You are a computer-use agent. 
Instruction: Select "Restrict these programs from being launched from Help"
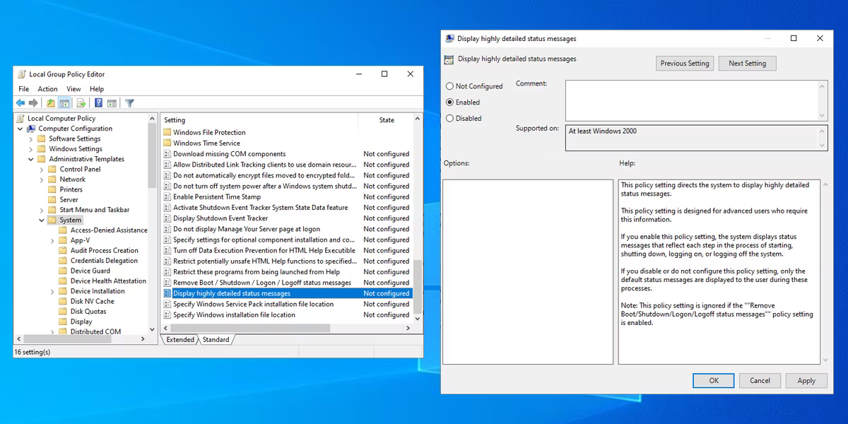click(257, 272)
